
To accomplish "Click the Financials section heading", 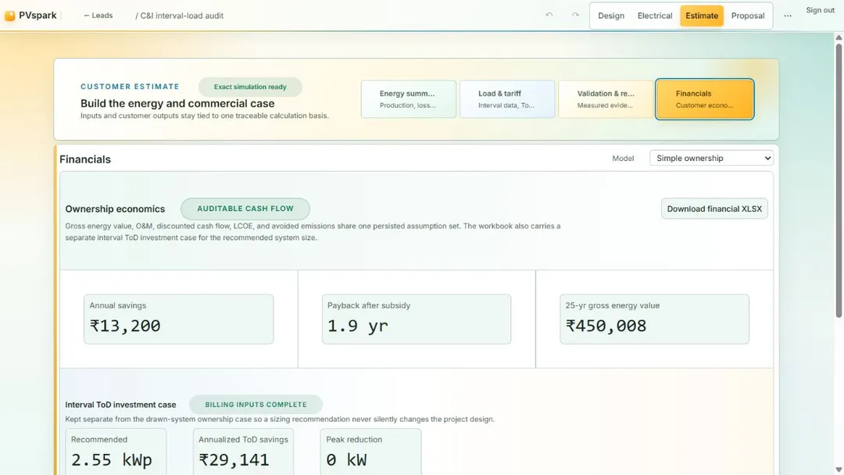I will click(x=85, y=159).
